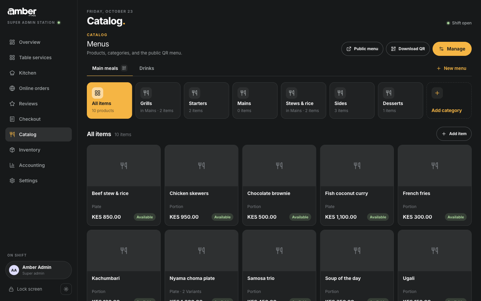Click the Table services grid icon
Image resolution: width=481 pixels, height=301 pixels.
[12, 58]
